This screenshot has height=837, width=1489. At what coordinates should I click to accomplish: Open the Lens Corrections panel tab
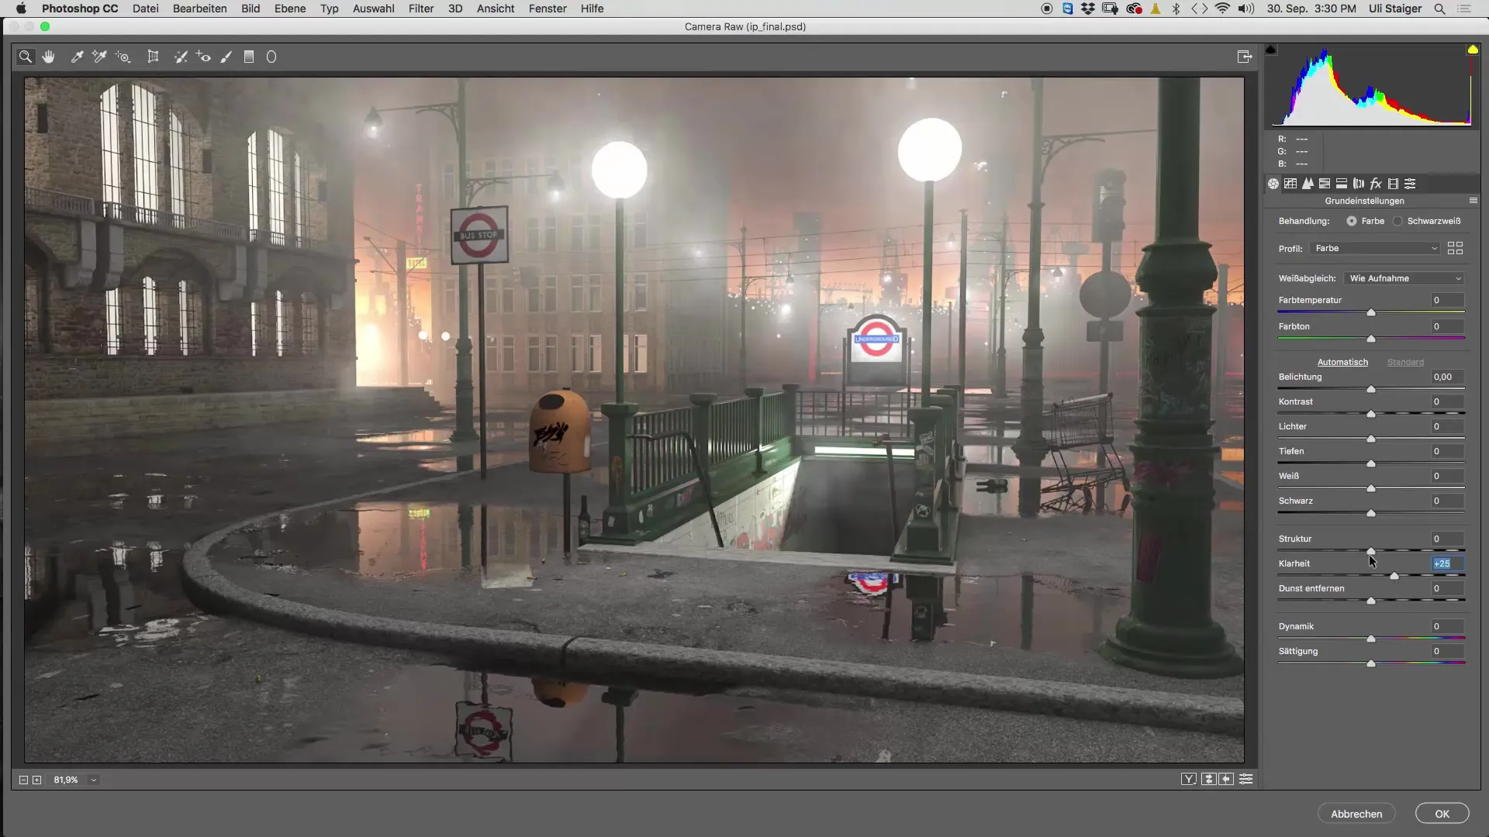click(1359, 184)
